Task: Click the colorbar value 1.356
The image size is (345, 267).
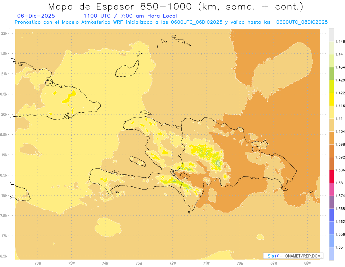Action: click(340, 234)
